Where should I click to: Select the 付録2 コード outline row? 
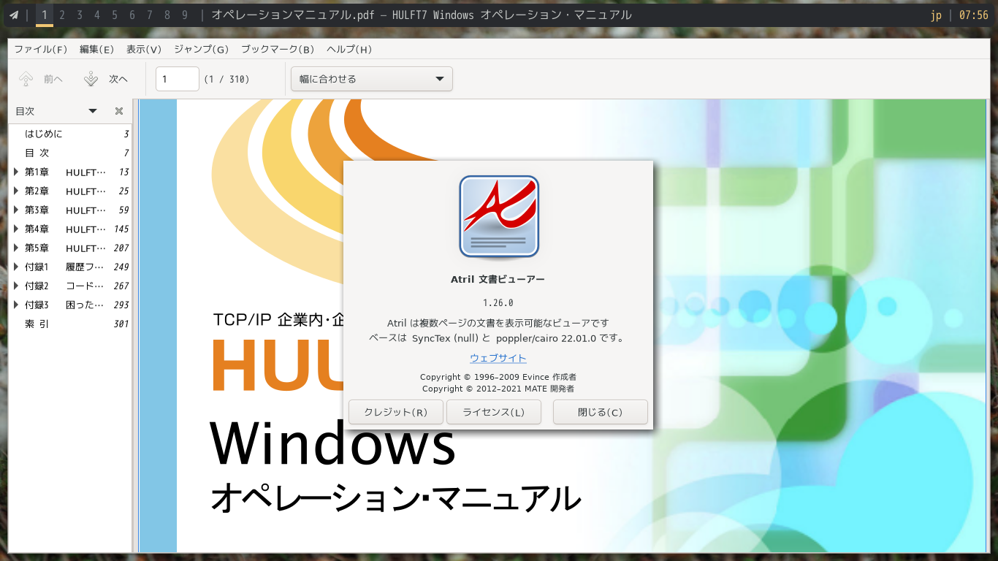pos(71,286)
